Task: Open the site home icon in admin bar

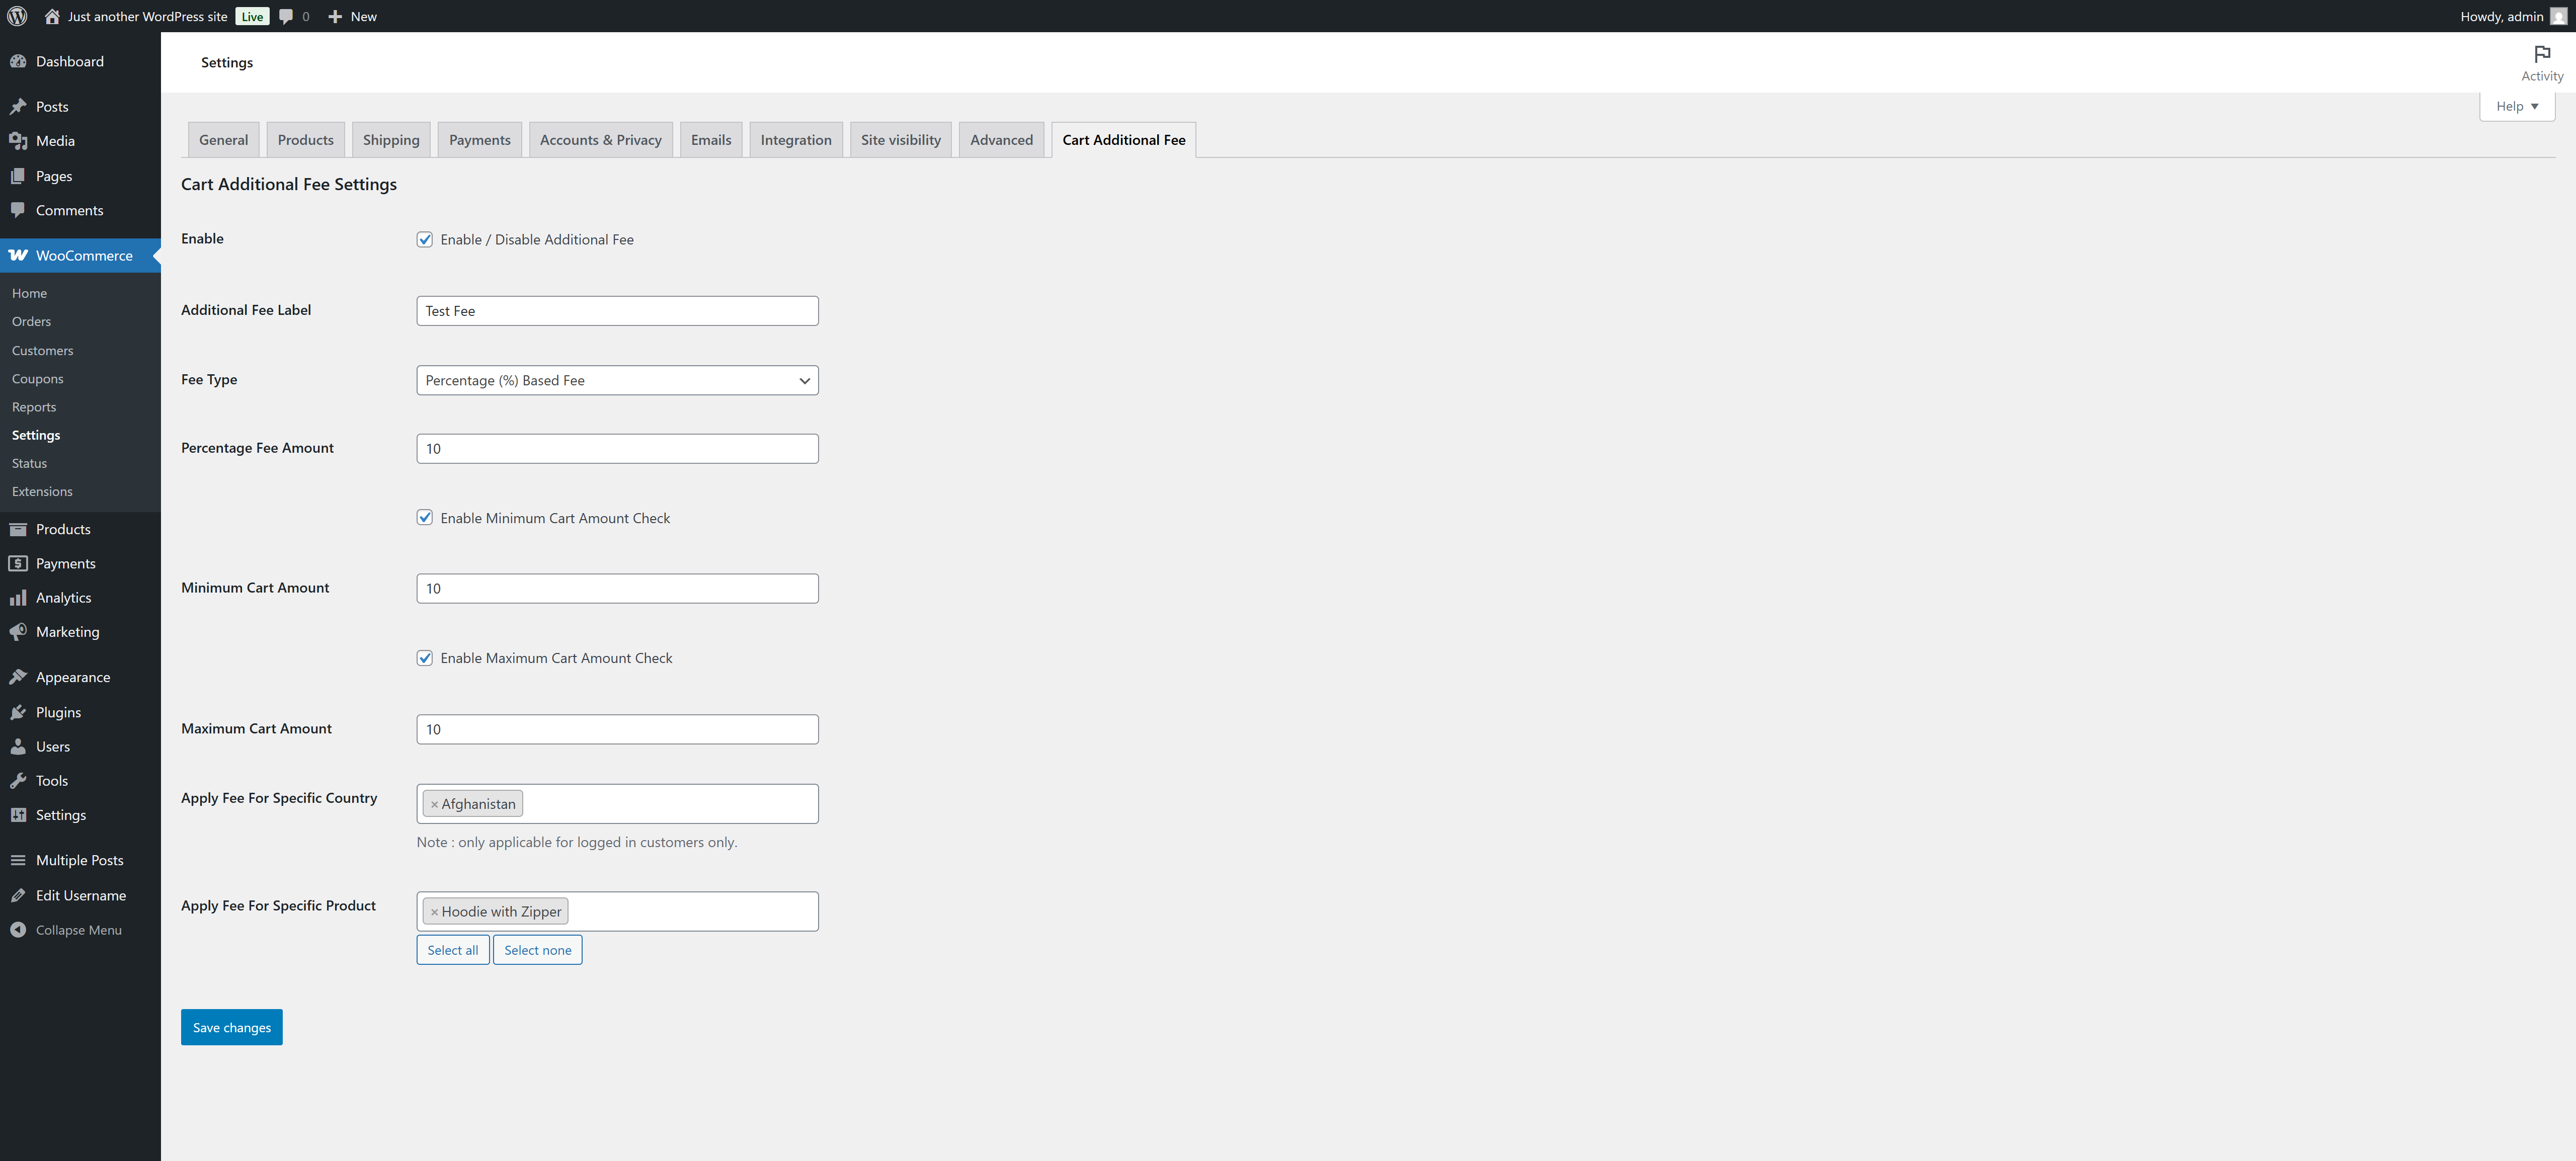Action: tap(52, 16)
